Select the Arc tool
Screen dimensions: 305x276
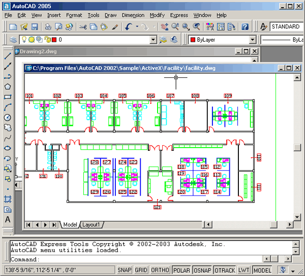coord(8,107)
